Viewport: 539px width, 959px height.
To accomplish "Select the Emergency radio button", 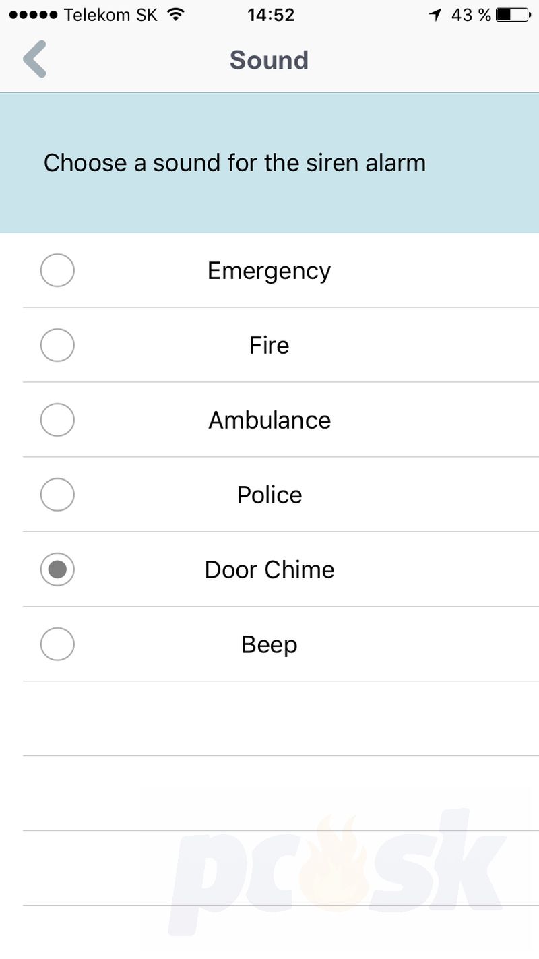I will 57,270.
